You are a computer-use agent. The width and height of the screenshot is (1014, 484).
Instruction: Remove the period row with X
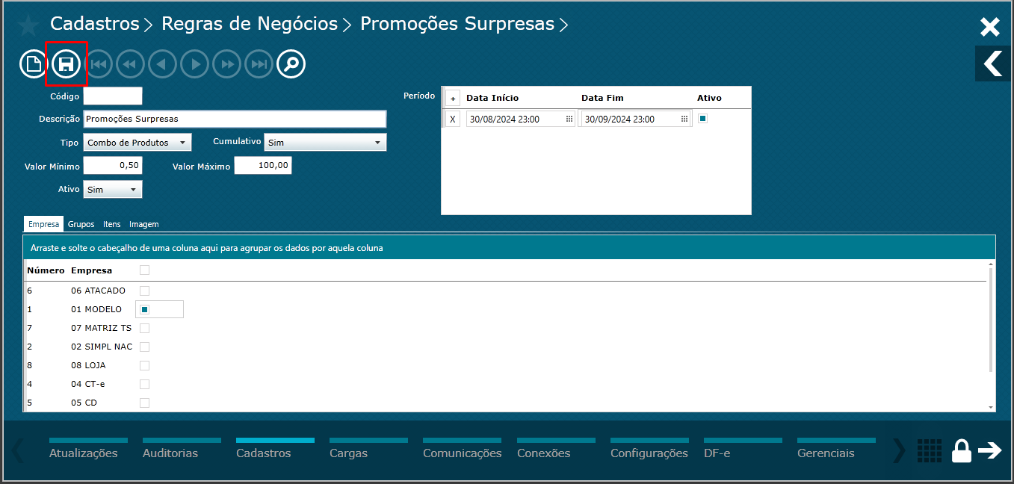pos(452,119)
